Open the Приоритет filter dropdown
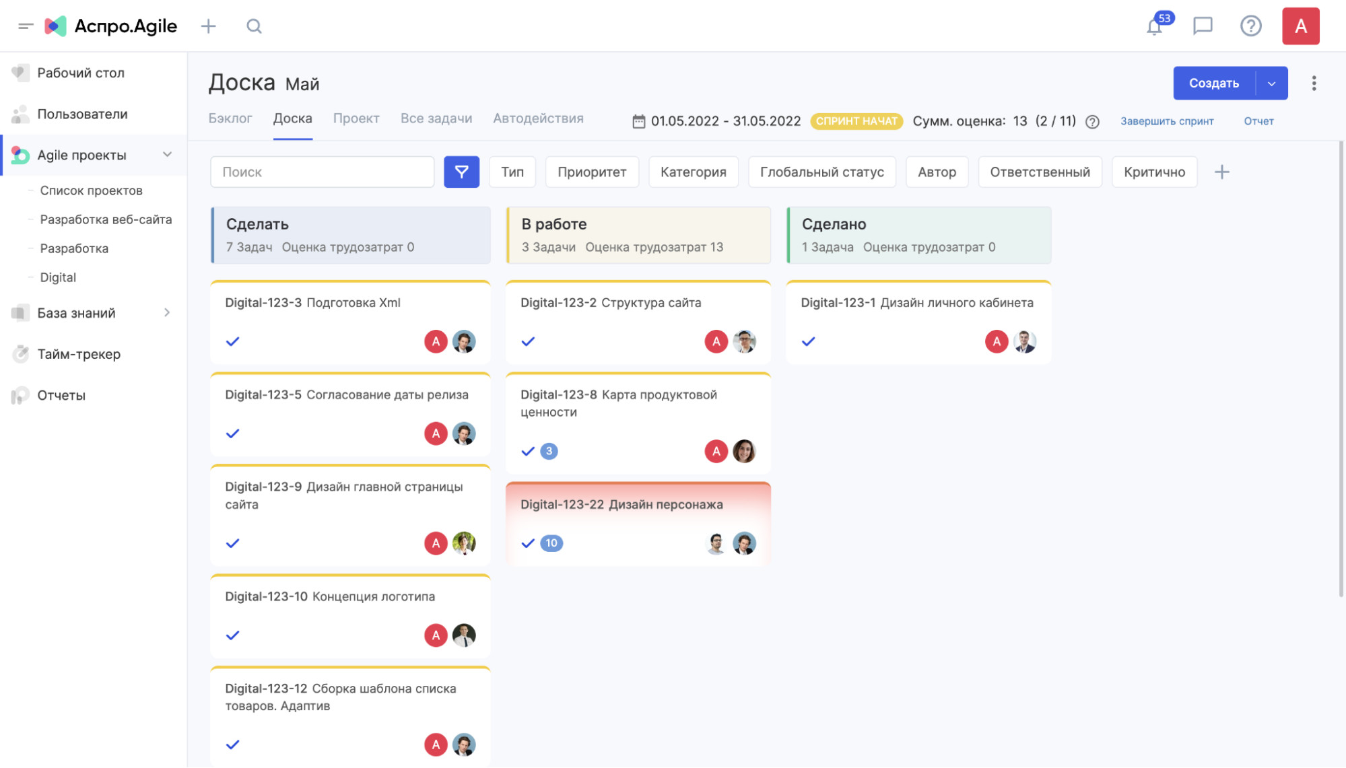This screenshot has height=768, width=1346. (592, 172)
